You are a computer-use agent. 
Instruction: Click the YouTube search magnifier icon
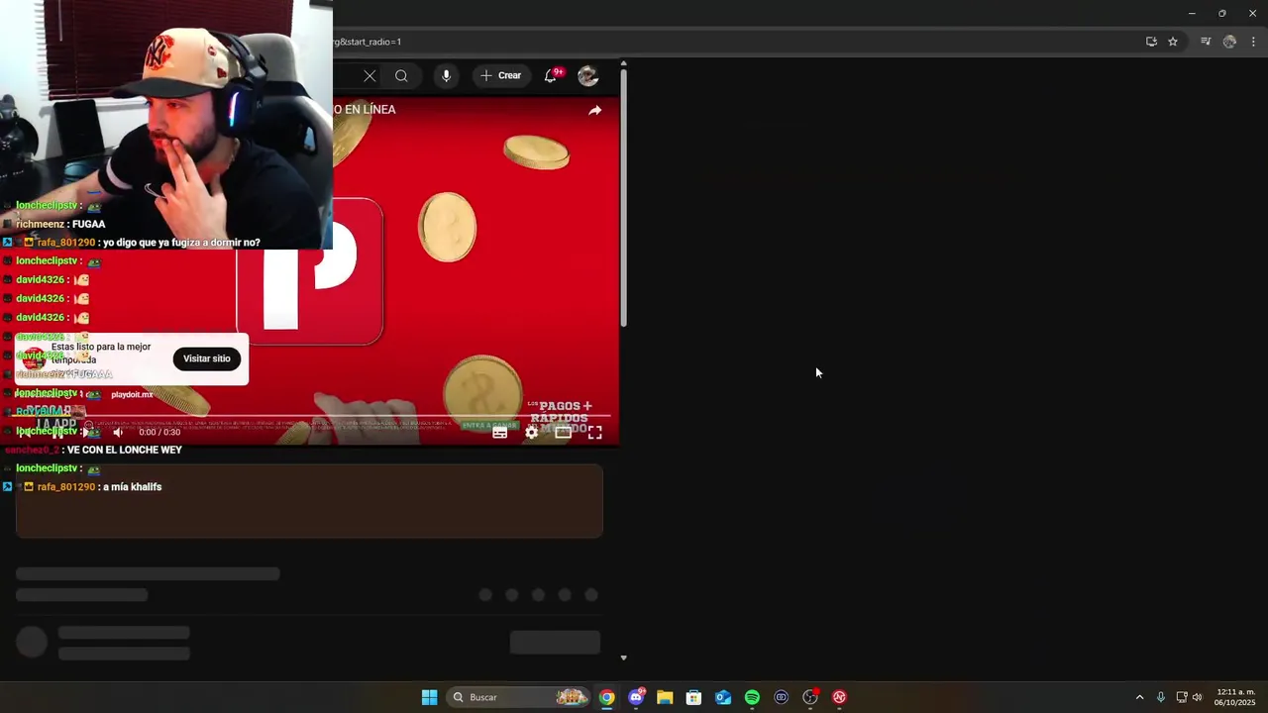tap(401, 75)
